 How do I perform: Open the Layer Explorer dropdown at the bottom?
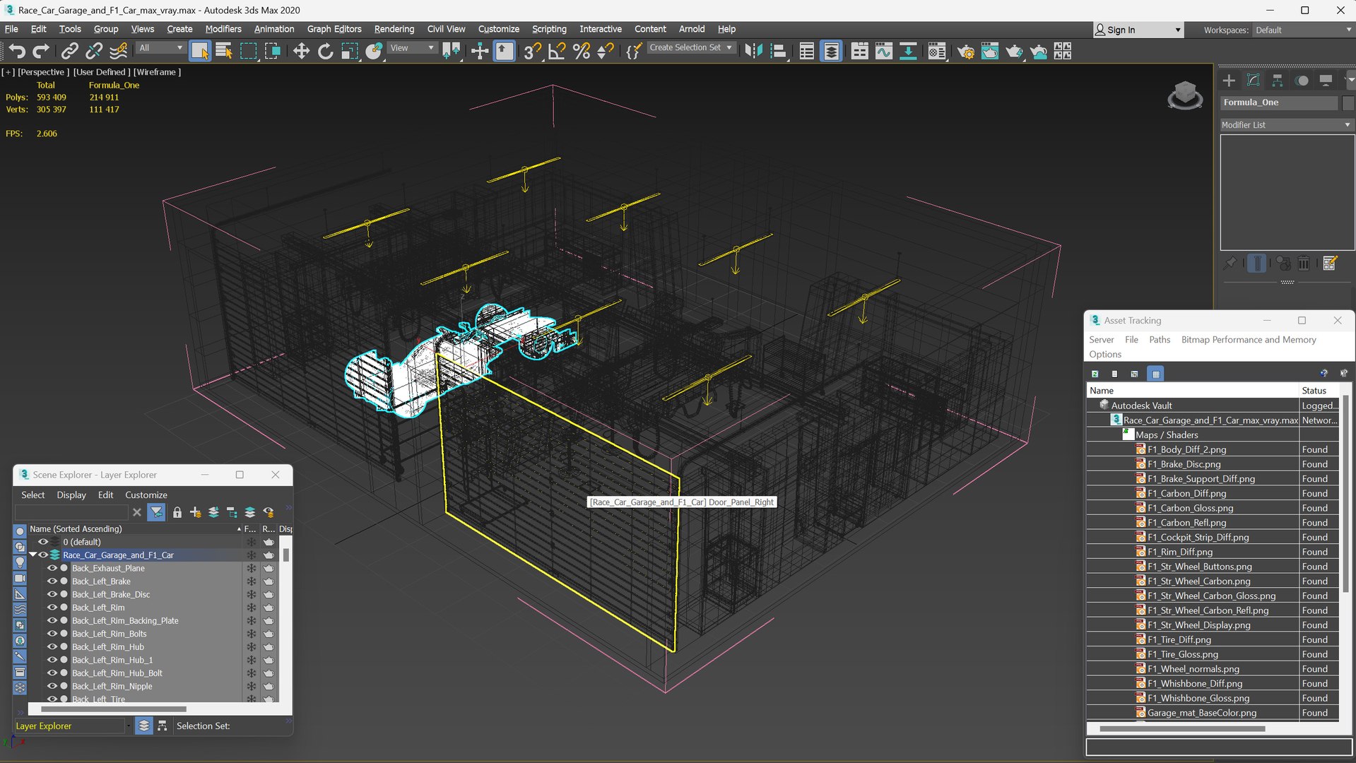73,726
